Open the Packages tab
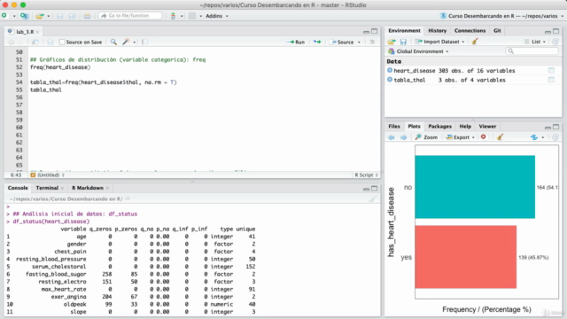 point(439,126)
